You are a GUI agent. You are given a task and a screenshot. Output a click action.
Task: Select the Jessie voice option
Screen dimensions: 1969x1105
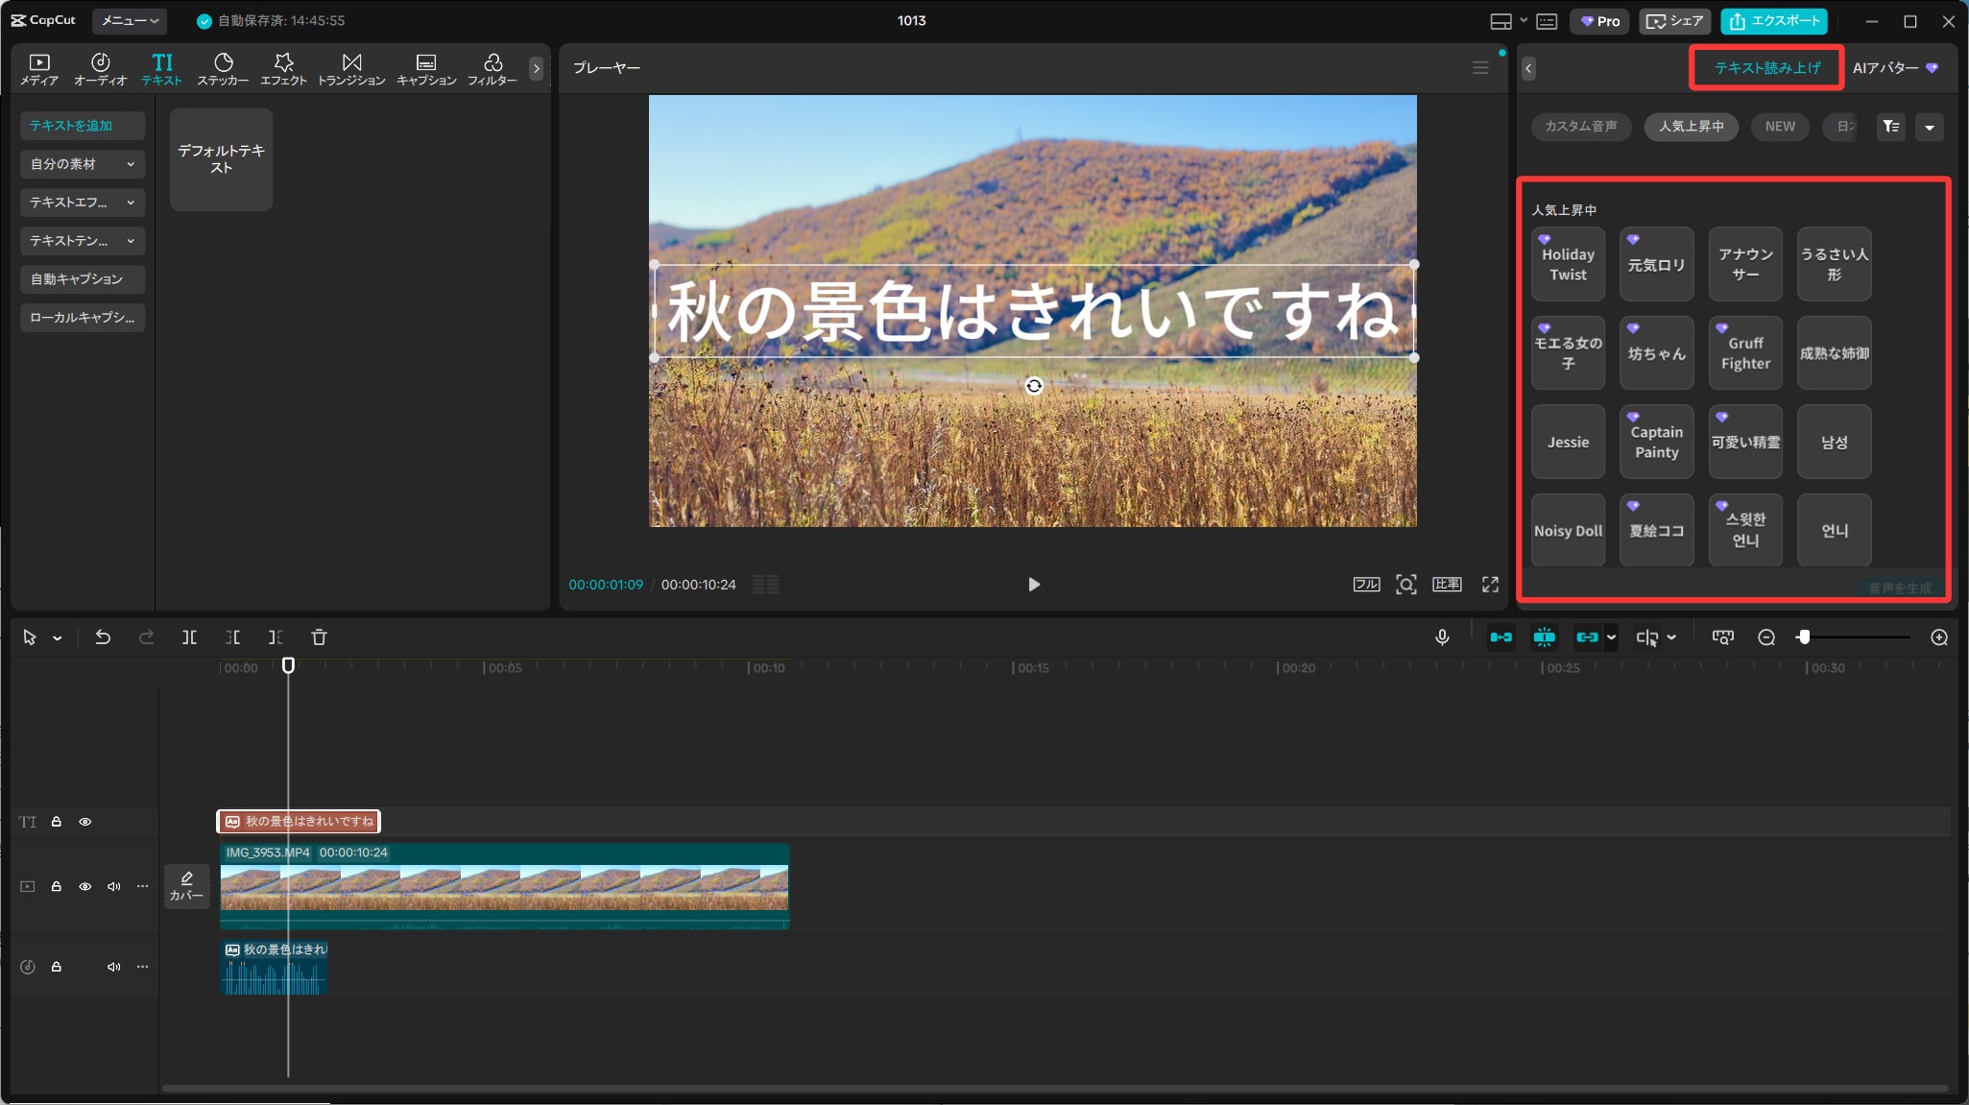pos(1568,442)
